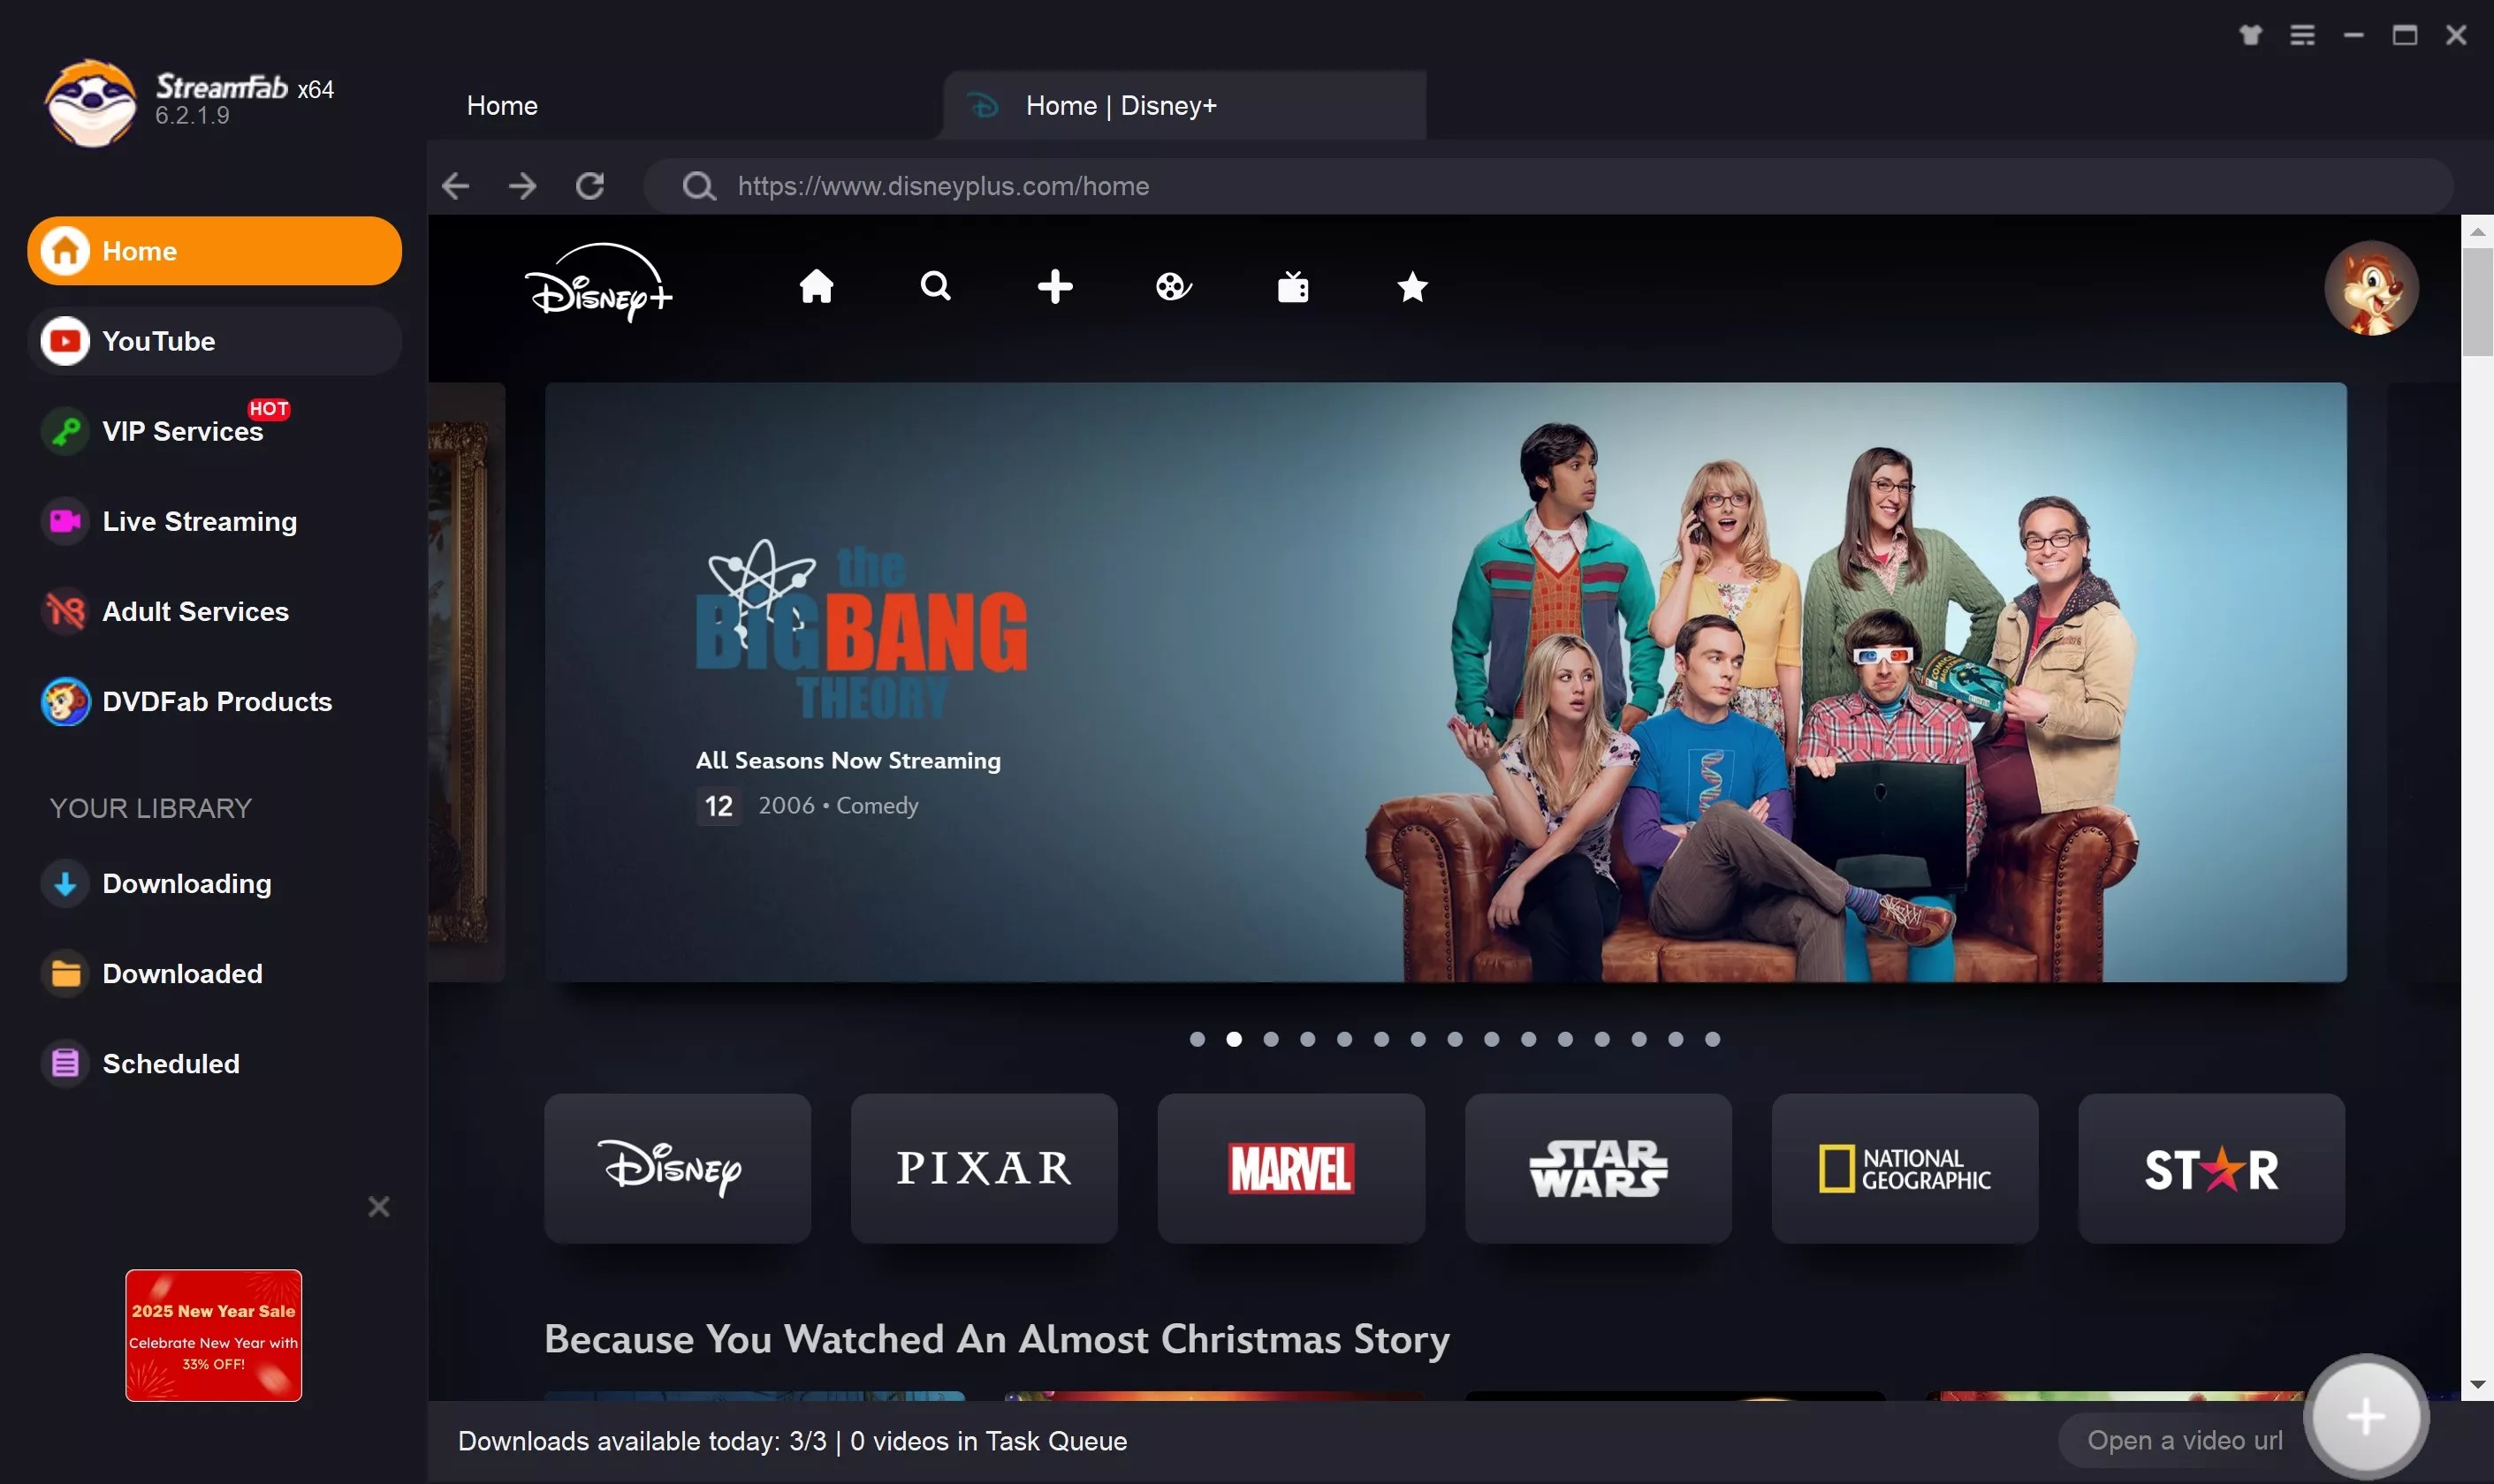Viewport: 2494px width, 1484px height.
Task: Navigate to Downloaded library
Action: point(182,972)
